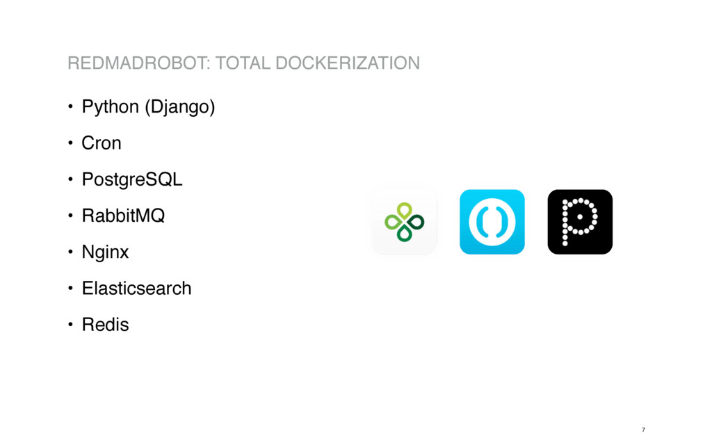Click the green four-petal clover app icon

[404, 222]
